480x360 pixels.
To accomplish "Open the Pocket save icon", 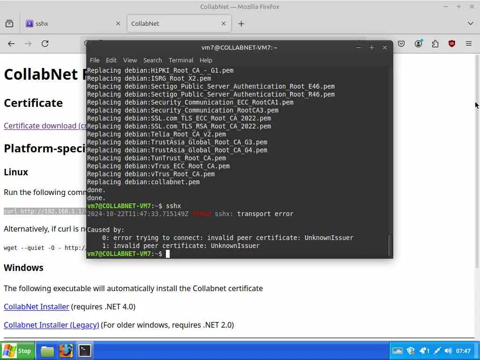I will (x=401, y=44).
